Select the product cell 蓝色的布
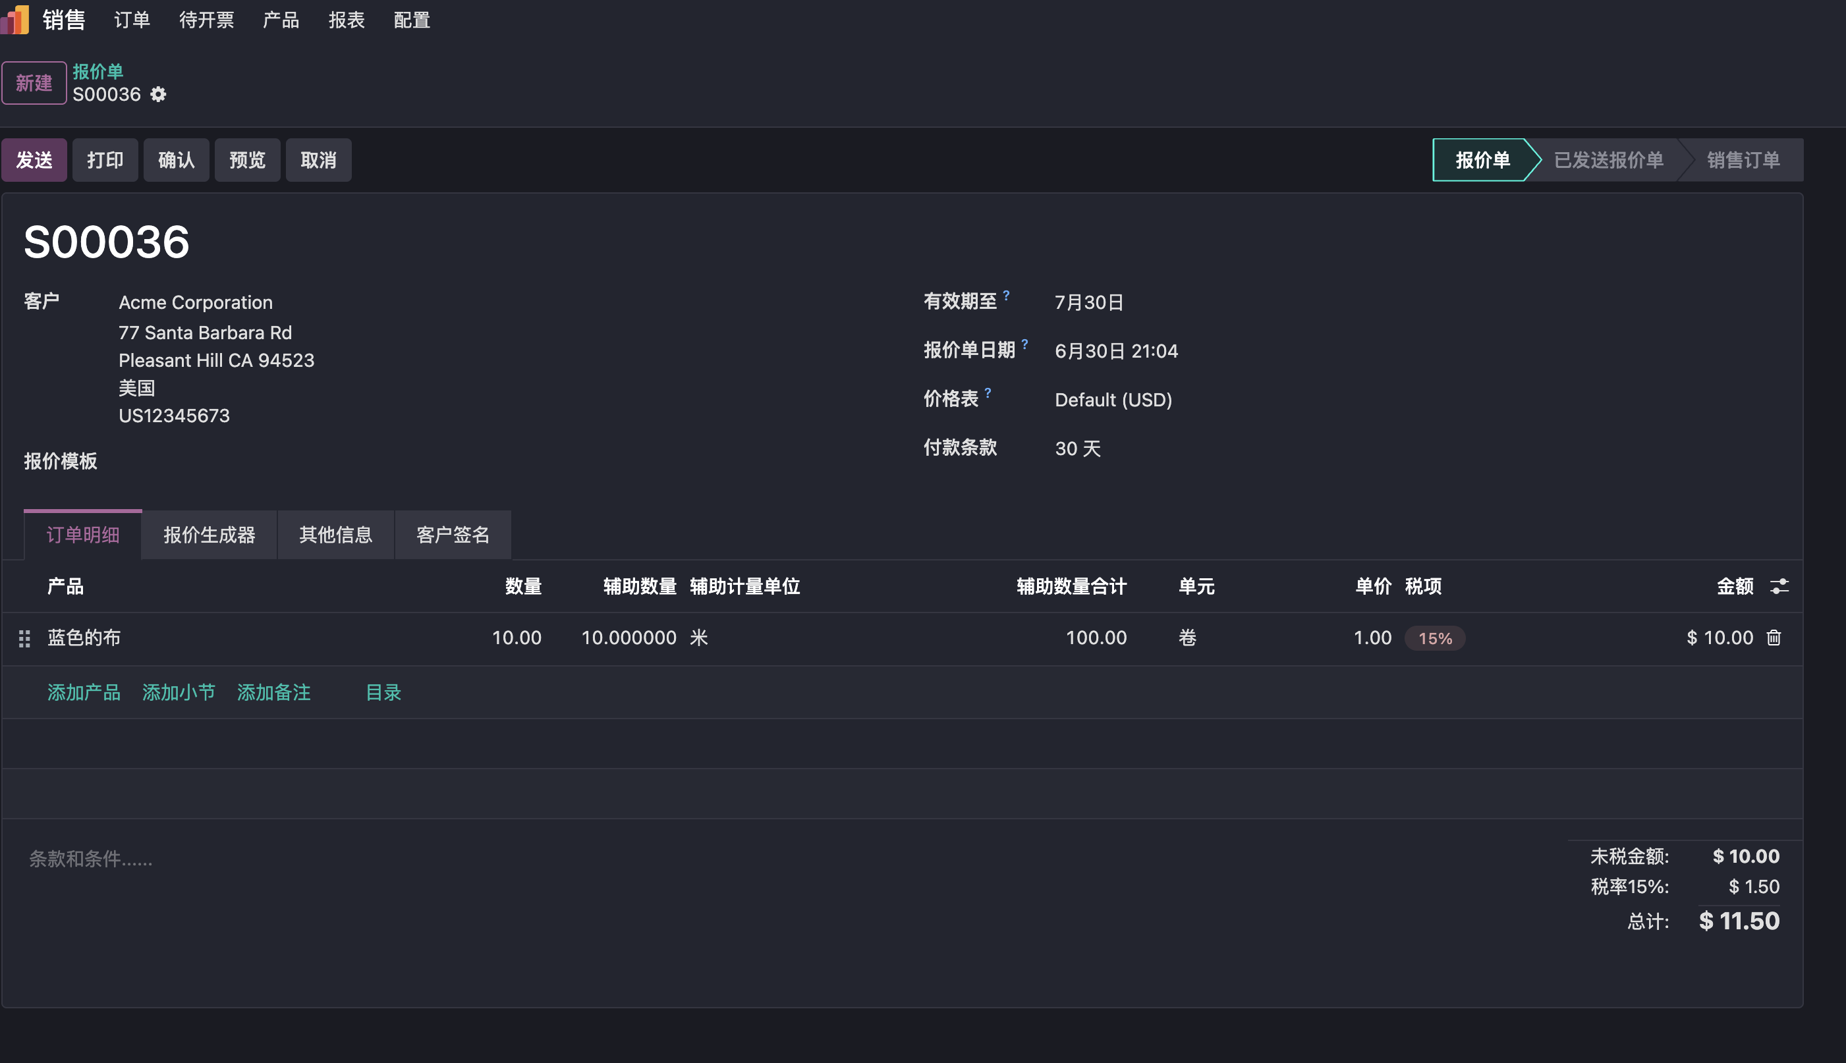 (x=84, y=638)
